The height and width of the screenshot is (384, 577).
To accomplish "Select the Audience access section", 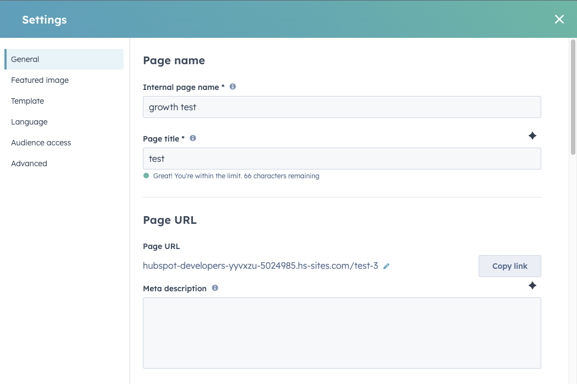I will click(x=41, y=143).
